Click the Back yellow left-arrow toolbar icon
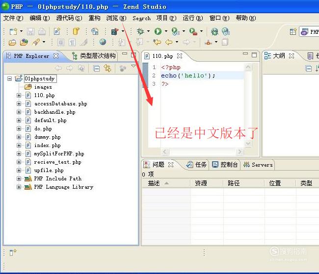 (169, 42)
